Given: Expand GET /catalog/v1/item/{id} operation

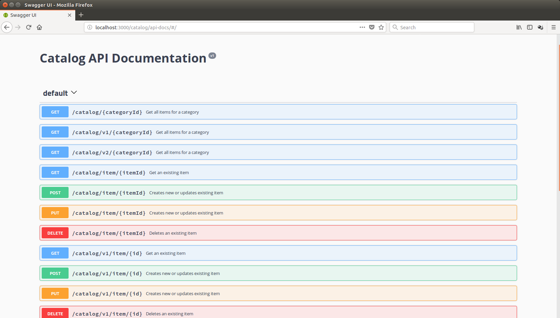Looking at the screenshot, I should [278, 253].
